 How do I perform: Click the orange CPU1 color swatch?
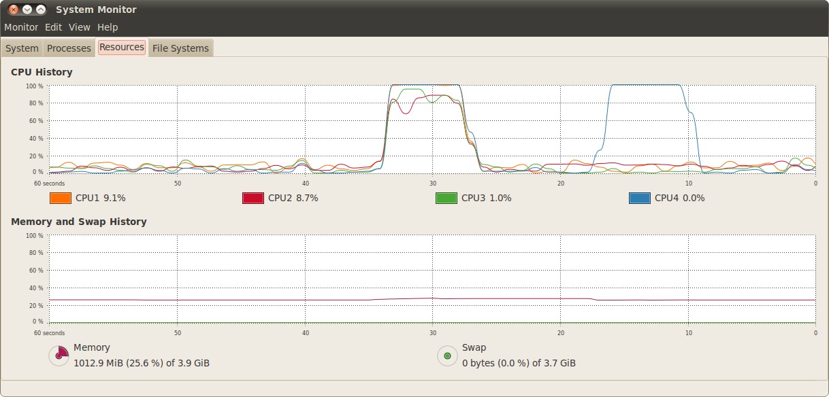61,198
